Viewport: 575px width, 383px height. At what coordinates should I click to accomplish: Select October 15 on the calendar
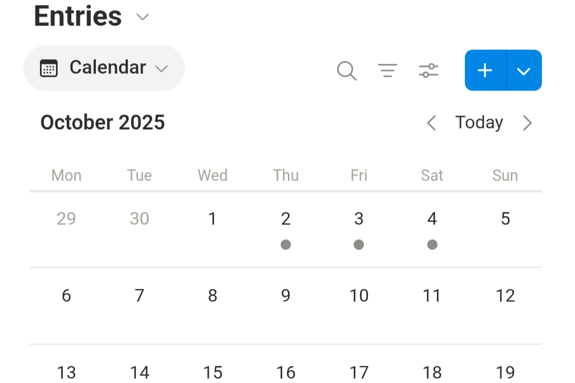213,372
